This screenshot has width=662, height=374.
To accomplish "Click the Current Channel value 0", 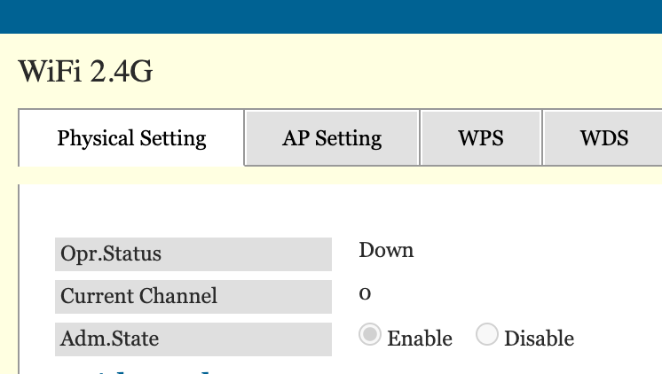I will click(x=365, y=293).
